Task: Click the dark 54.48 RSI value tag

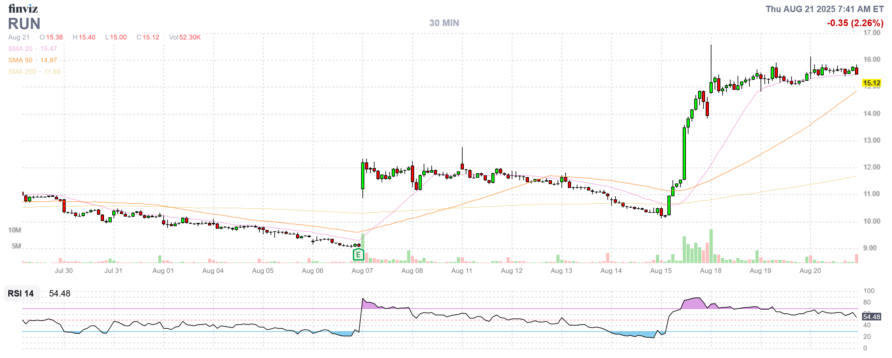Action: [x=871, y=317]
